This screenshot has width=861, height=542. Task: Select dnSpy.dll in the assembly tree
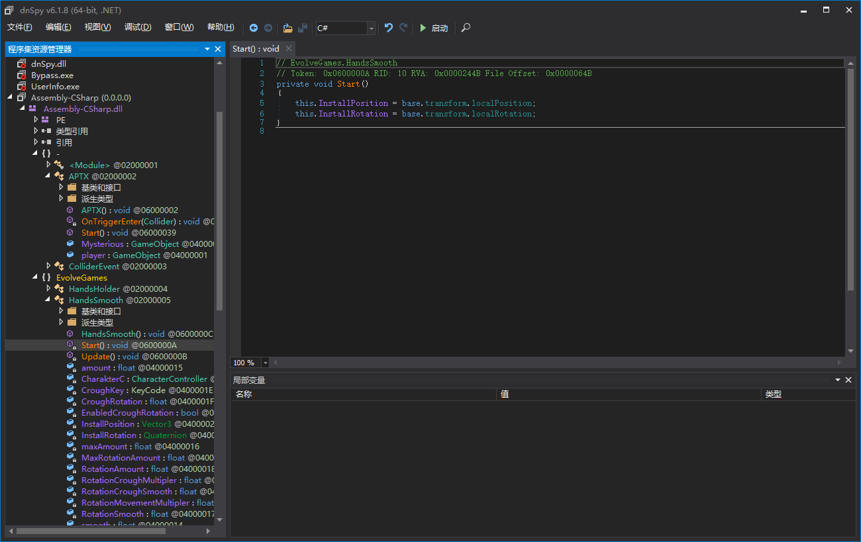pyautogui.click(x=48, y=64)
